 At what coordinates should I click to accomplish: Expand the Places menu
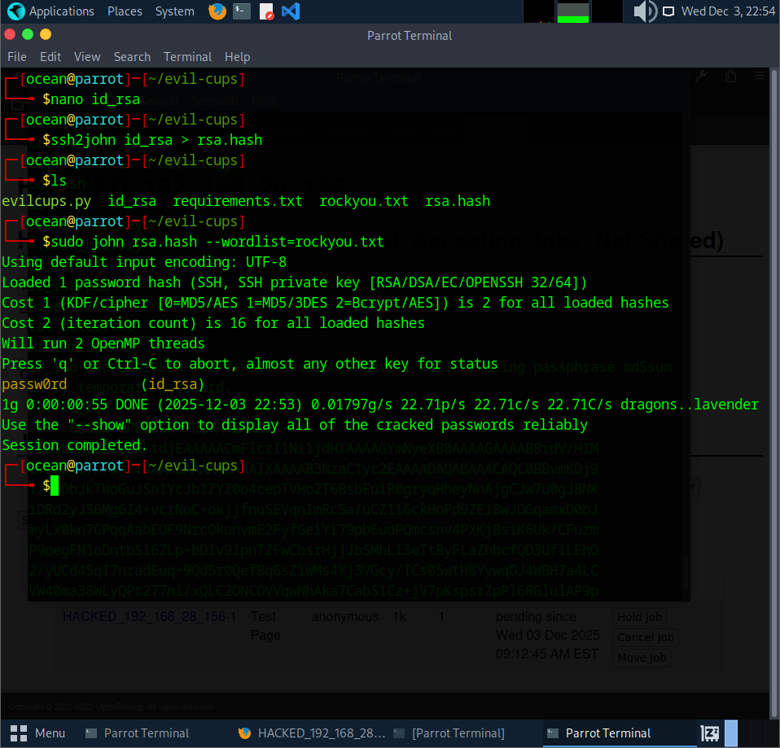click(125, 11)
